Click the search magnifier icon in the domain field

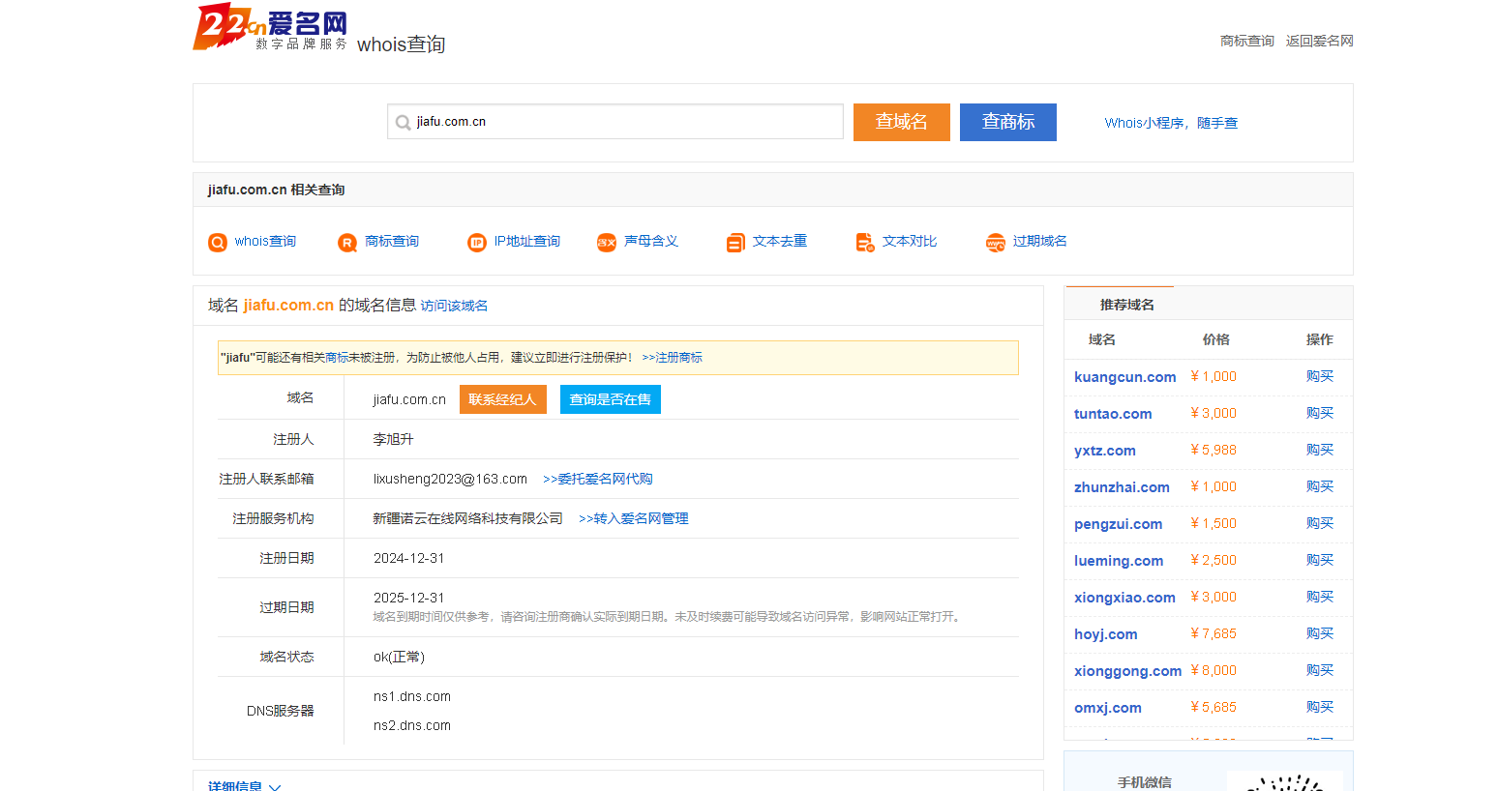tap(404, 123)
